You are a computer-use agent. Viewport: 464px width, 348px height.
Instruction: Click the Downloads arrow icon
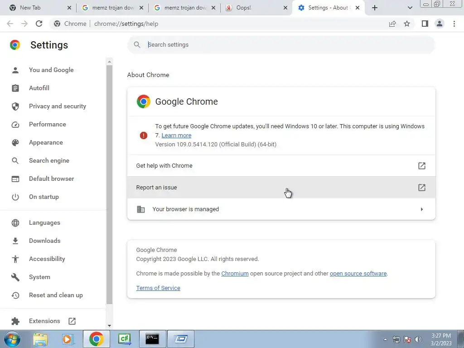pos(15,241)
